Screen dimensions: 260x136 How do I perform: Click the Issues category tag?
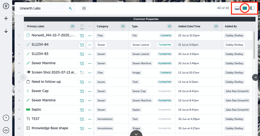pyautogui.click(x=101, y=82)
